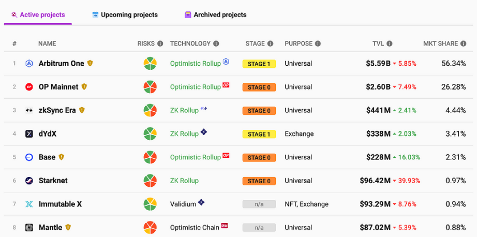Screen dimensions: 477x237
Task: Click the STAGE 0 badge for zkSync Era
Action: point(259,111)
